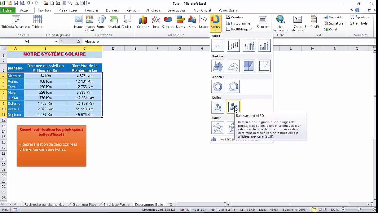Image resolution: width=378 pixels, height=213 pixels.
Task: Insert a Lien hypertexte
Action: click(x=280, y=24)
